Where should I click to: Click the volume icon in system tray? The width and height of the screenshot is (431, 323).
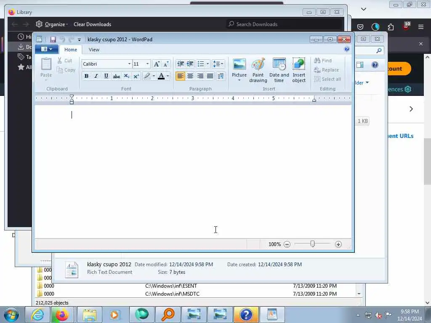tap(378, 315)
